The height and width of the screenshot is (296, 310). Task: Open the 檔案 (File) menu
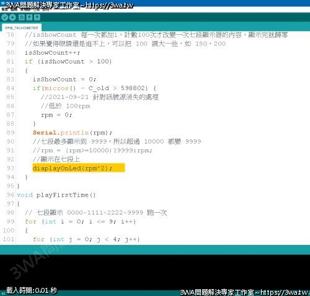[x=4, y=9]
